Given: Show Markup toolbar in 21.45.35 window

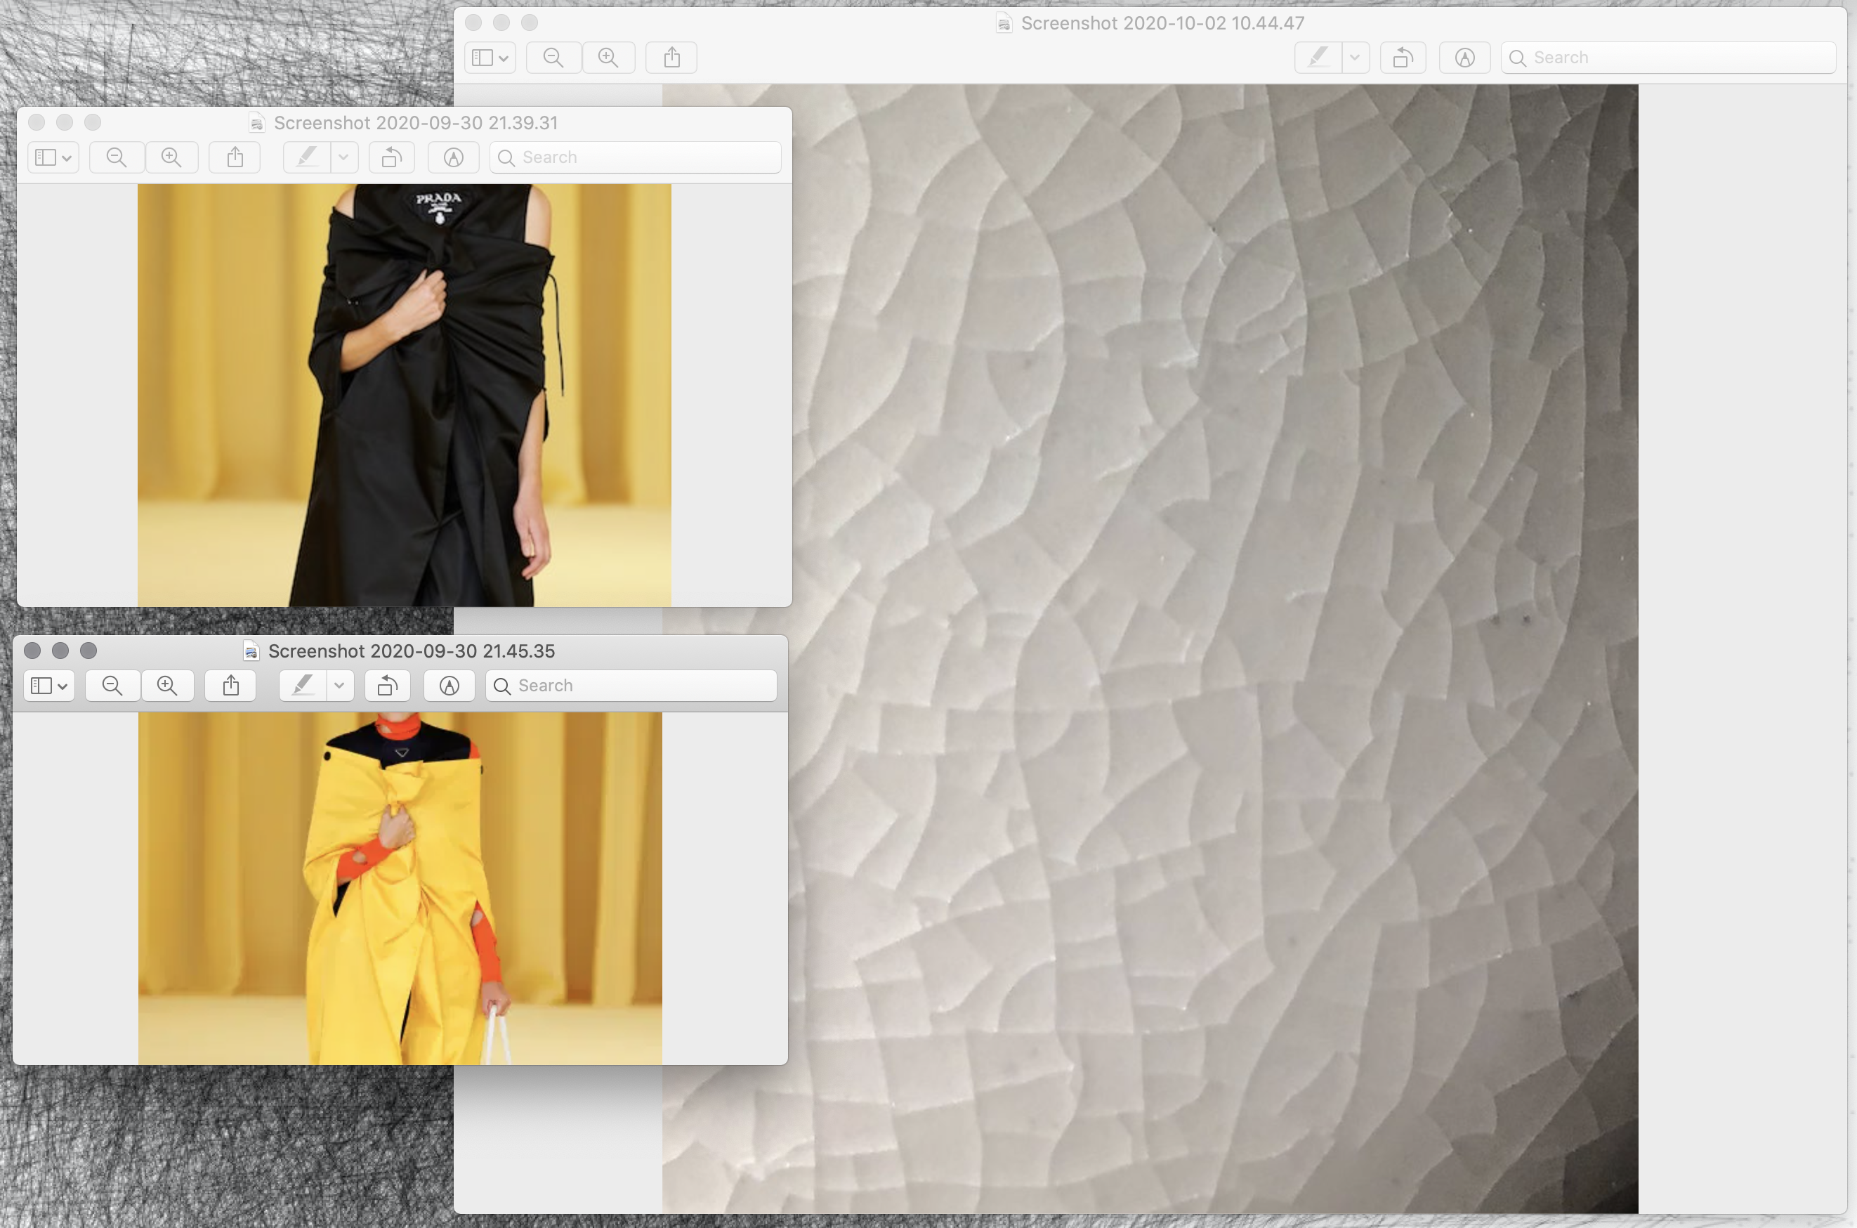Looking at the screenshot, I should click(449, 686).
